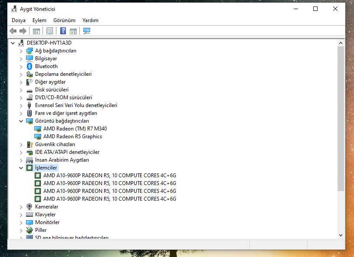Image resolution: width=354 pixels, height=257 pixels.
Task: Select the İnsan Arabirim Aygıtları label
Action: coord(62,160)
